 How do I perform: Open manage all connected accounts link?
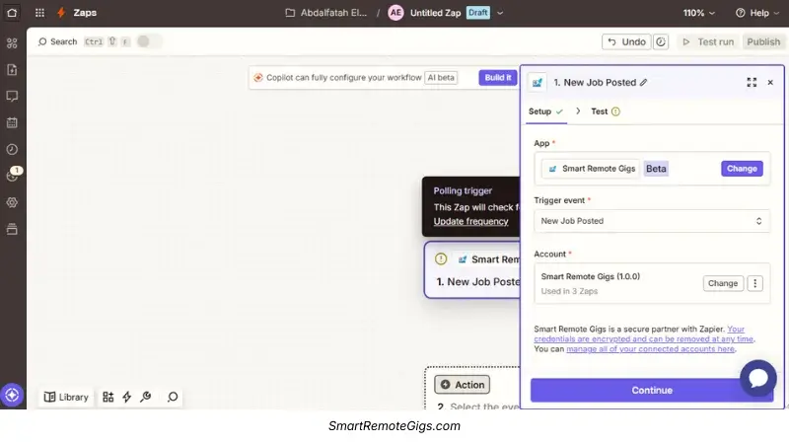pos(650,349)
